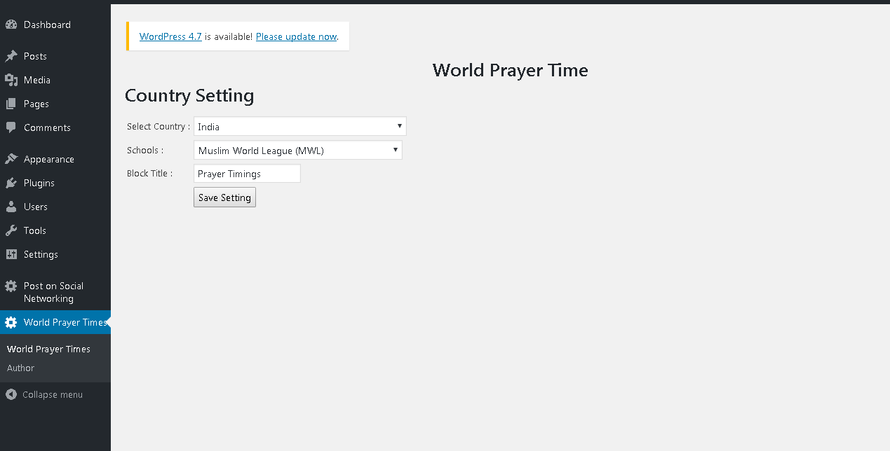The width and height of the screenshot is (890, 451).
Task: Click the Appearance paintbrush icon
Action: coord(11,159)
